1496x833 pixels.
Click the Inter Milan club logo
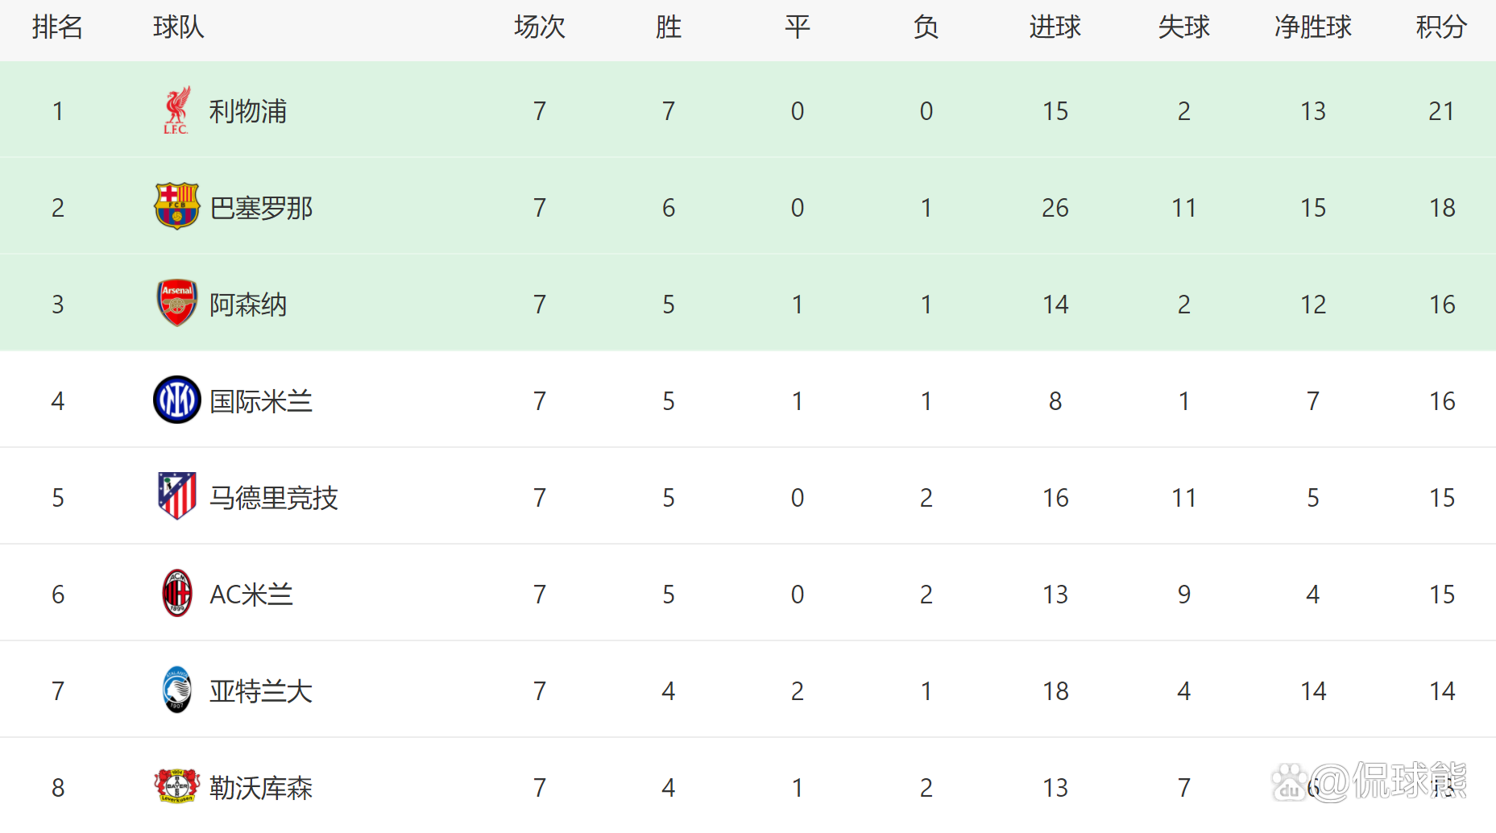176,400
